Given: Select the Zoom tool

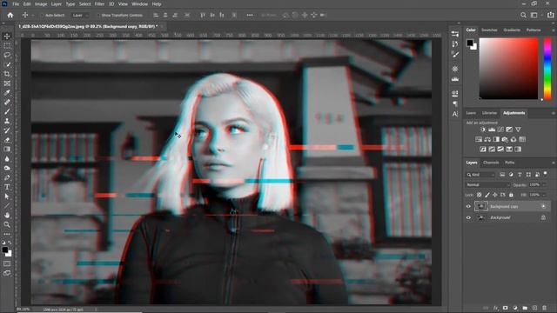Looking at the screenshot, I should point(7,224).
